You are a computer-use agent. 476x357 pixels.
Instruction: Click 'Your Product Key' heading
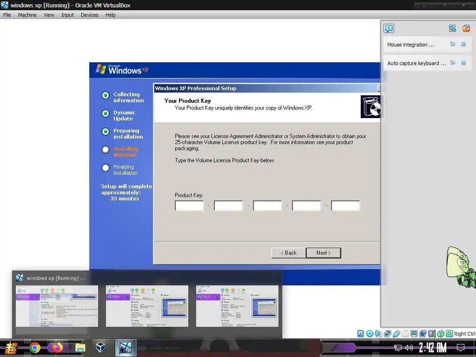(x=187, y=101)
